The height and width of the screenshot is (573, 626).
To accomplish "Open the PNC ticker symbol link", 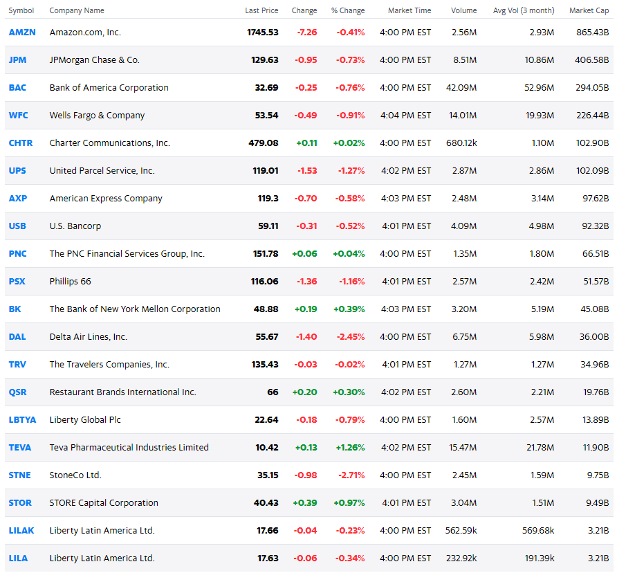I will click(x=17, y=253).
